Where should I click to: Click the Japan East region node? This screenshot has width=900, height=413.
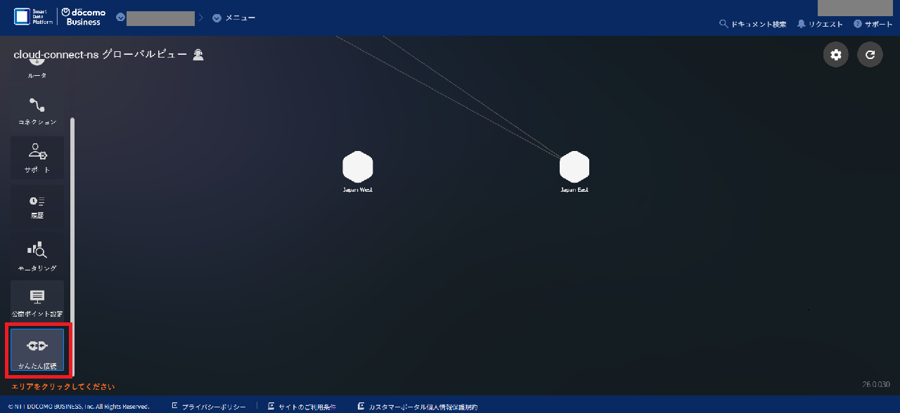[x=574, y=167]
